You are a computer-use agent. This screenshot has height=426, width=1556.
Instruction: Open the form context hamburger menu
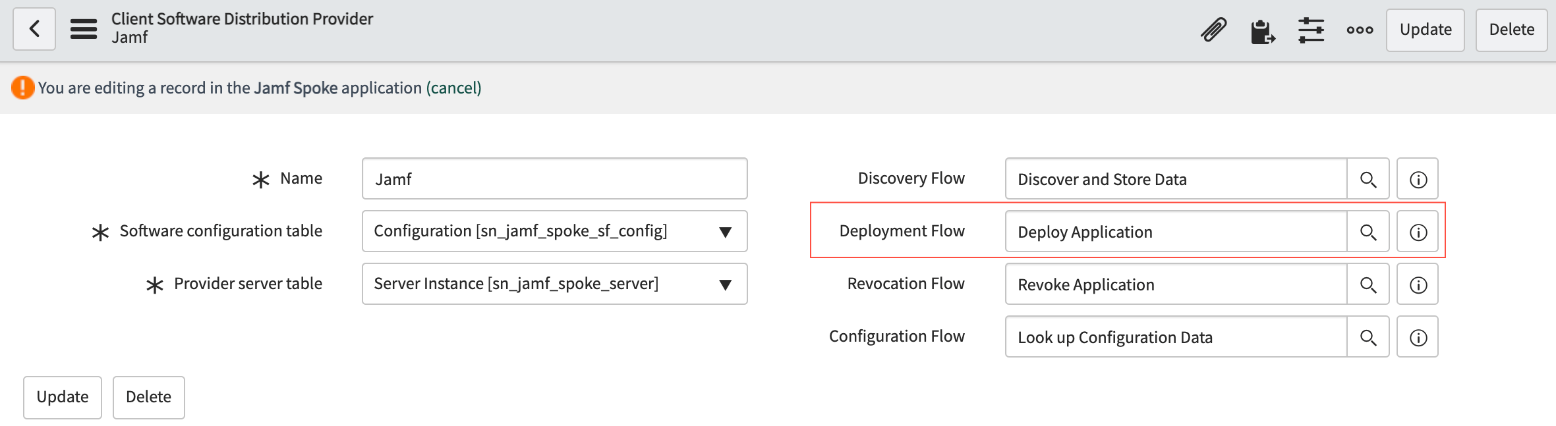84,29
